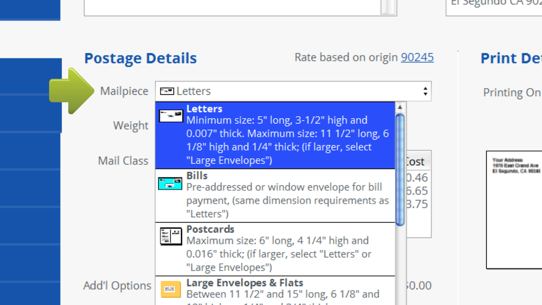Viewport: 542px width, 305px height.
Task: Click inside the top address text box
Action: pos(232,7)
